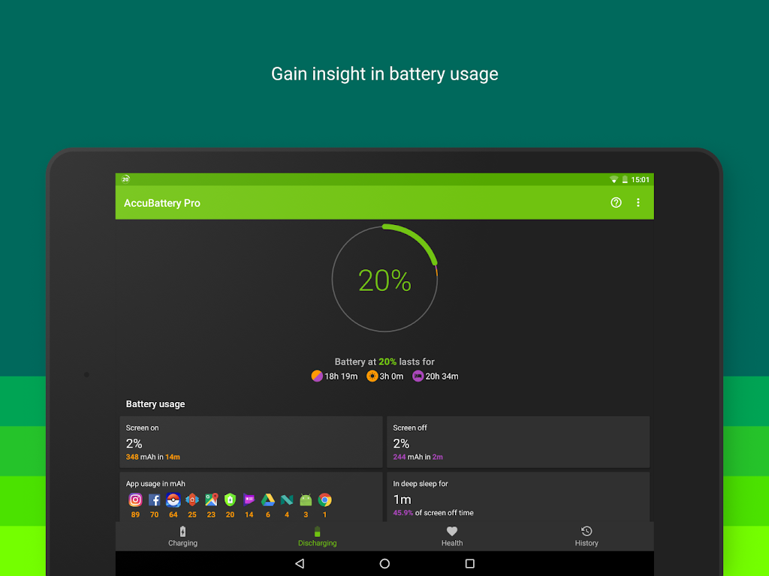Tap the 15:01 clock in status bar

click(x=640, y=180)
